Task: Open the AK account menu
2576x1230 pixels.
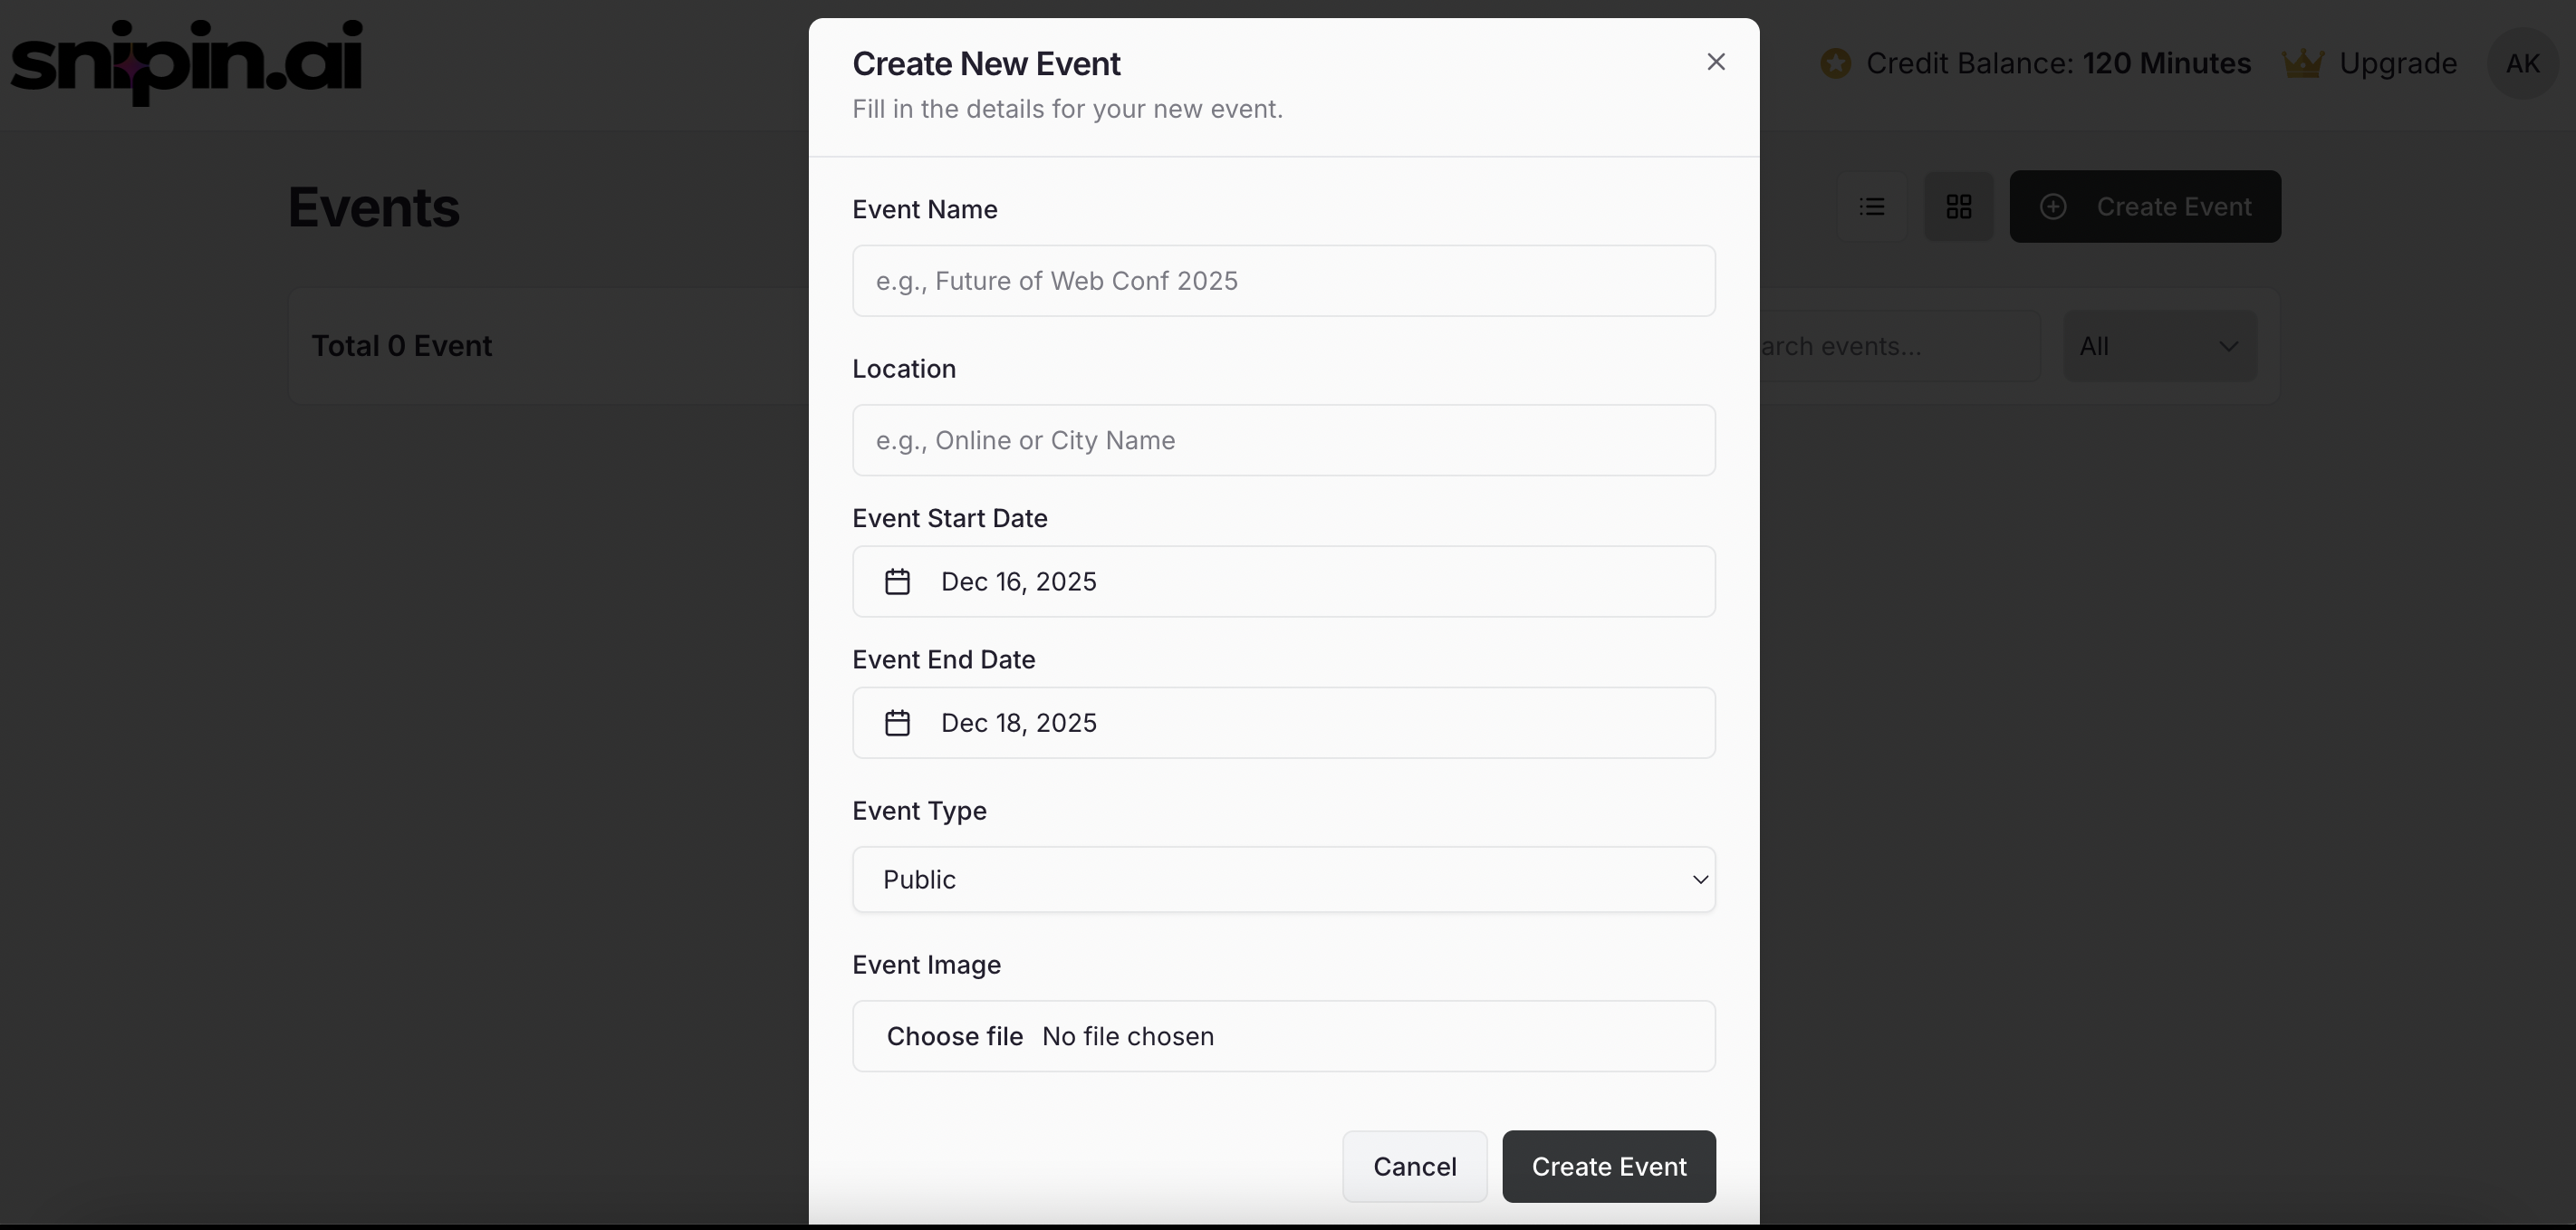Action: click(2521, 62)
